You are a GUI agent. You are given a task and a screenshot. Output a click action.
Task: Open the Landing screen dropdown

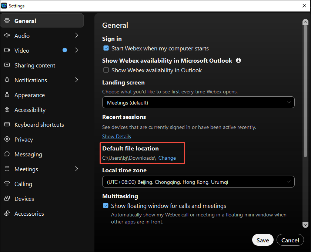tap(198, 103)
